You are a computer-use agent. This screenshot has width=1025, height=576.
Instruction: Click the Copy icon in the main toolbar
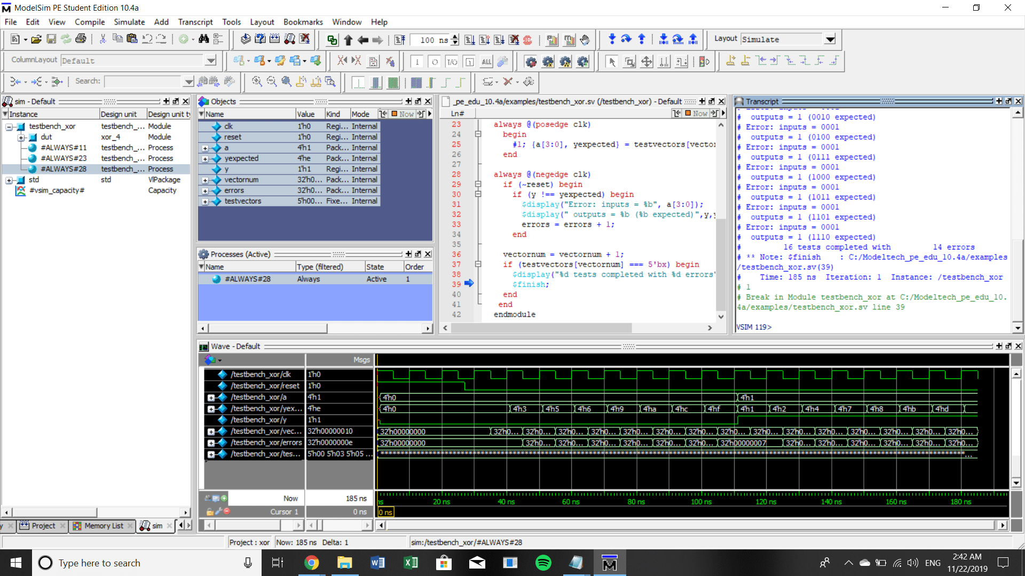click(117, 39)
